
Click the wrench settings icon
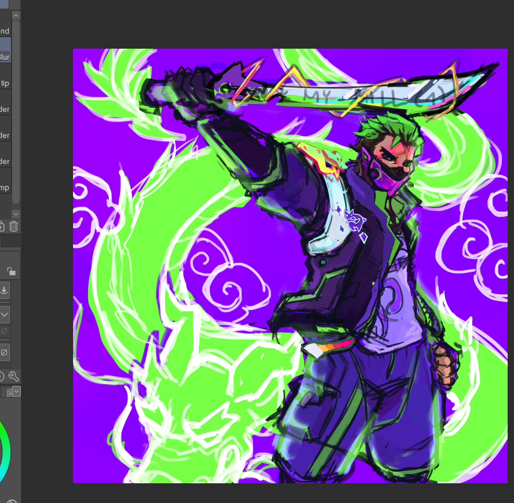pos(13,377)
